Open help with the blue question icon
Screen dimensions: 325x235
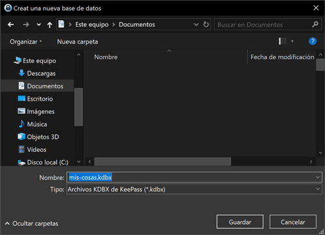313,41
